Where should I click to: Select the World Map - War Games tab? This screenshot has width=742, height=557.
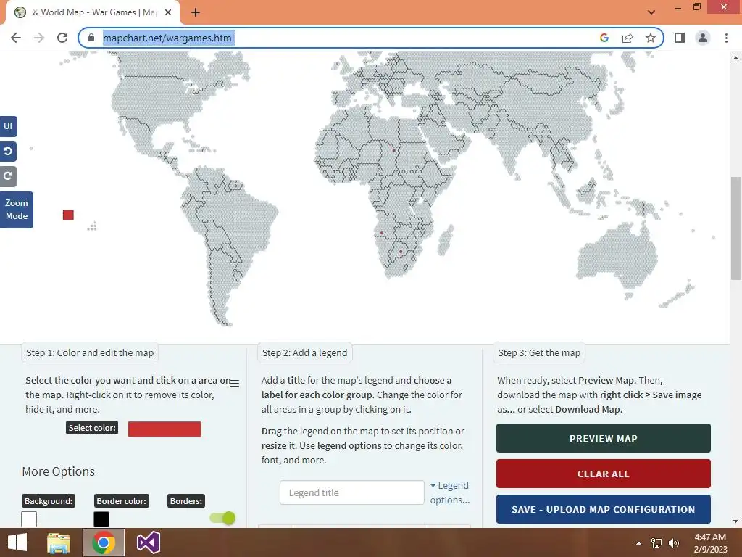92,12
